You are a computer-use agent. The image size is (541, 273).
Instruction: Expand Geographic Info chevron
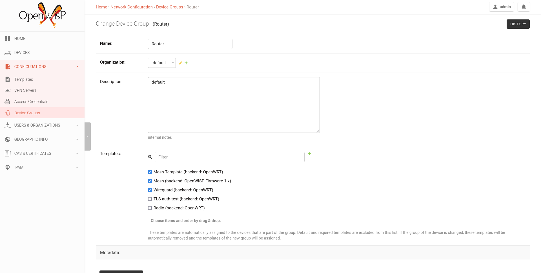[x=77, y=139]
